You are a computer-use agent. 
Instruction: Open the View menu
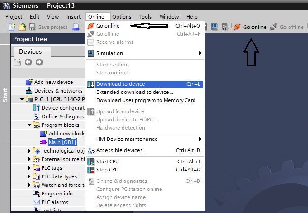coord(53,17)
